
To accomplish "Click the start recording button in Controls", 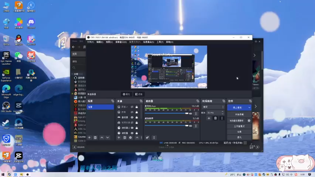I will pos(239,114).
